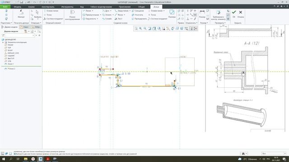Select Дерево модели panel tab
The image size is (289, 162).
(9, 27)
